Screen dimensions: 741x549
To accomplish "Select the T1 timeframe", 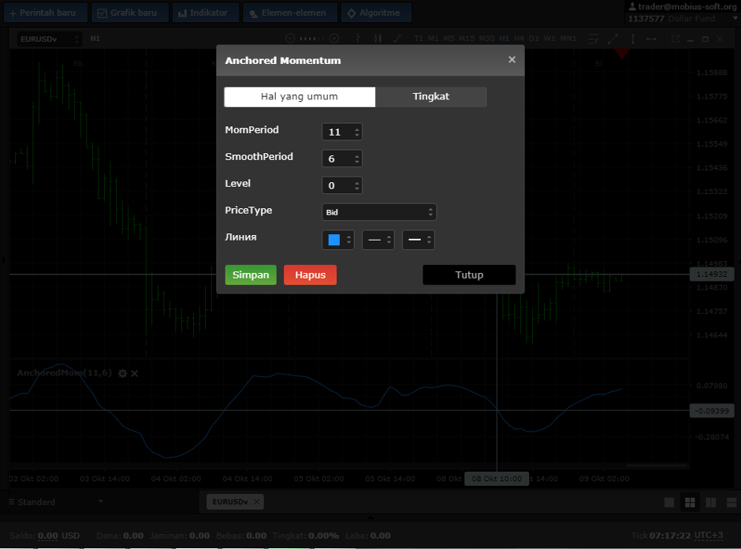I will (x=419, y=39).
